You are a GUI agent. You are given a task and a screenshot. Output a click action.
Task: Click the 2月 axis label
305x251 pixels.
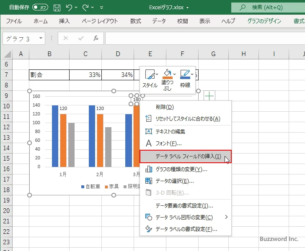pyautogui.click(x=100, y=174)
